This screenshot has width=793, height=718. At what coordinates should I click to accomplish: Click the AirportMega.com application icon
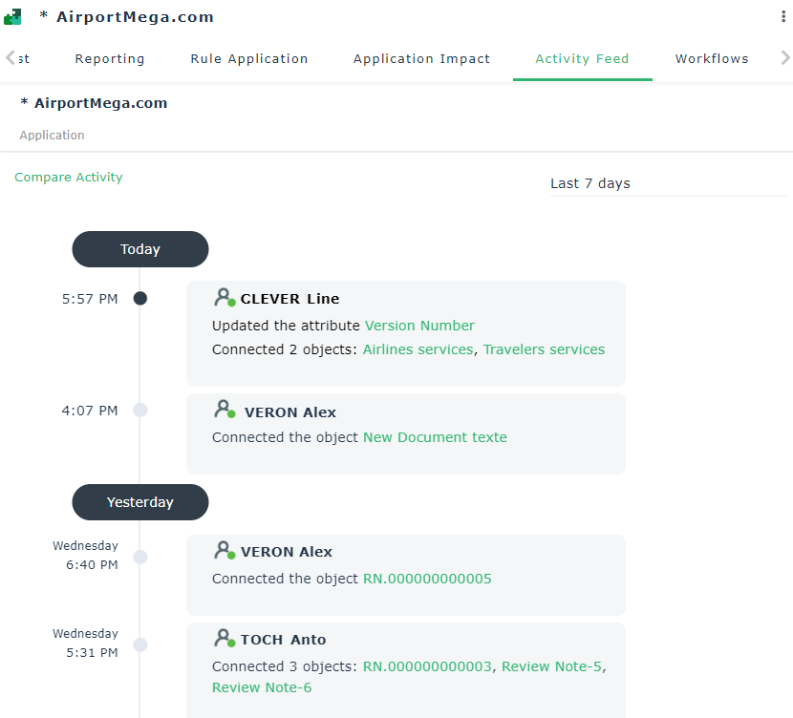tap(12, 17)
